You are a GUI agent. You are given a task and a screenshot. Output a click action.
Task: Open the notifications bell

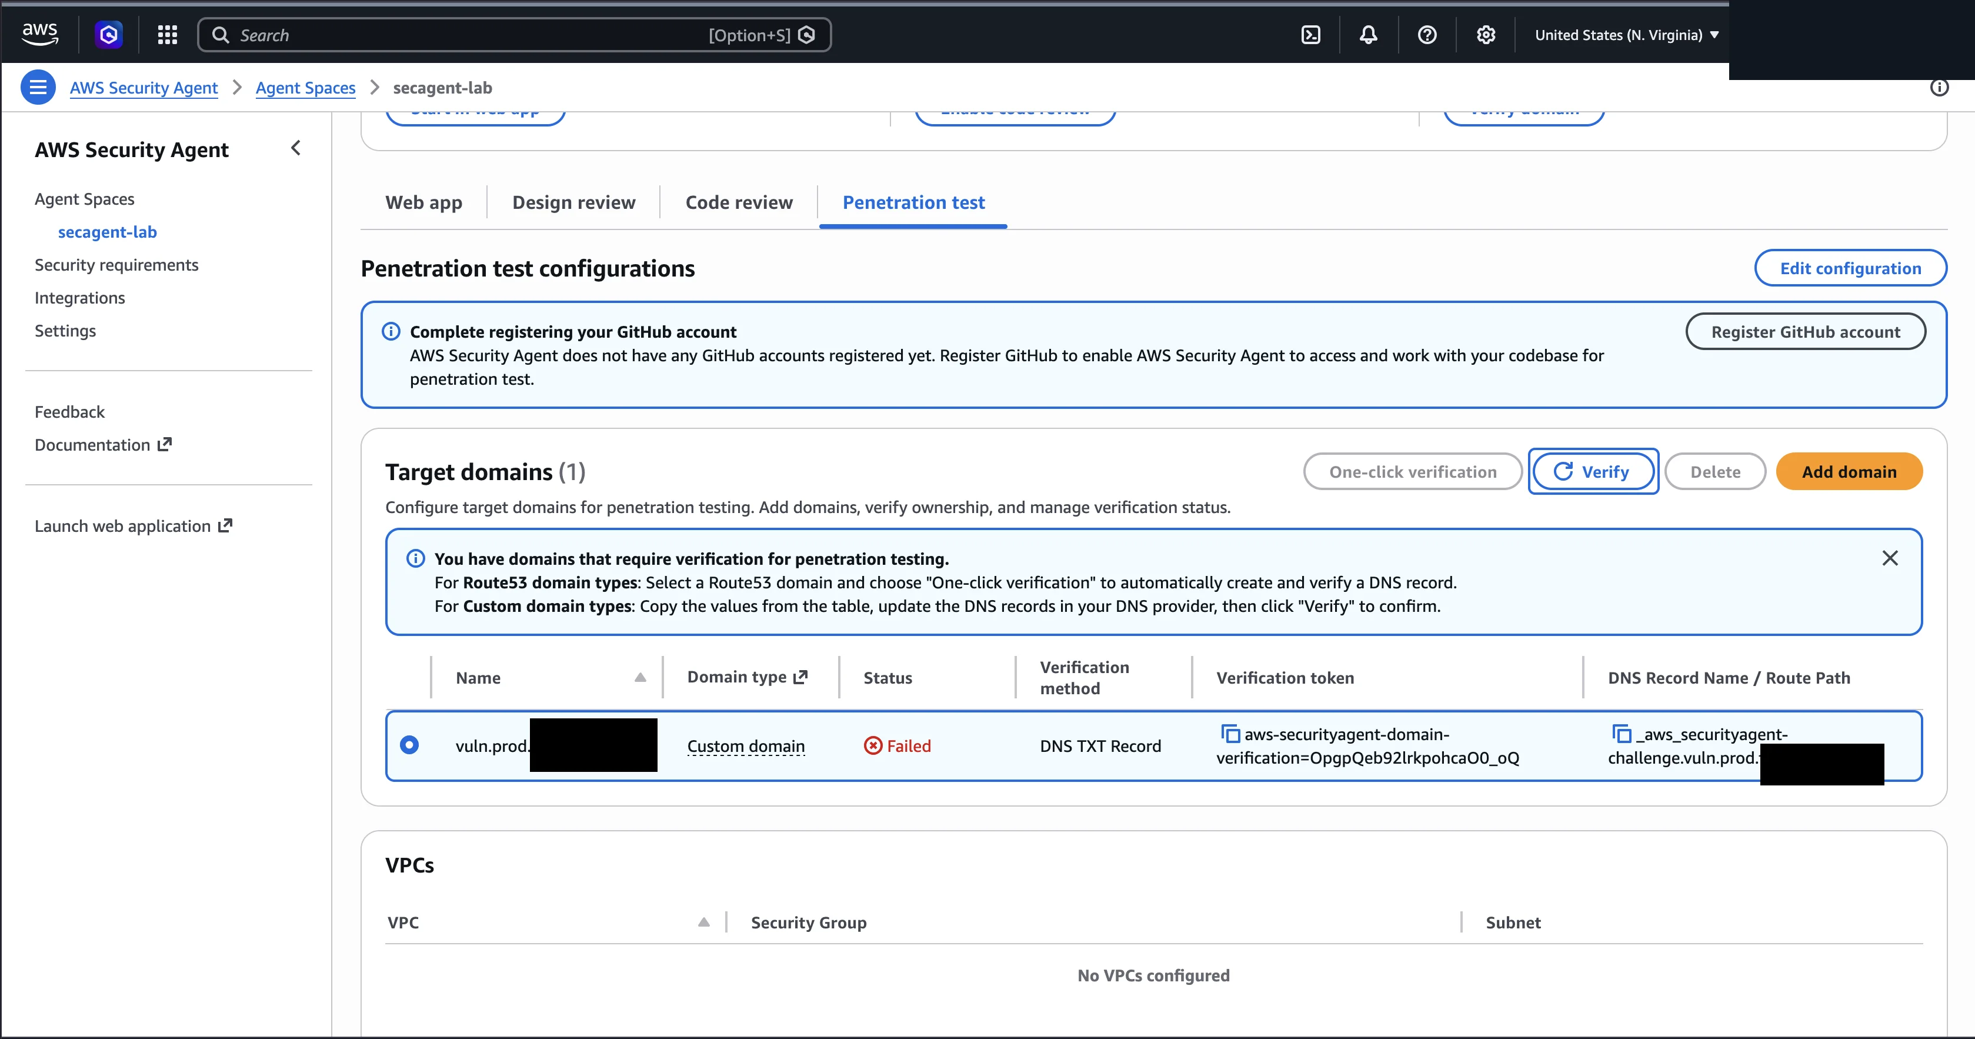click(x=1369, y=35)
